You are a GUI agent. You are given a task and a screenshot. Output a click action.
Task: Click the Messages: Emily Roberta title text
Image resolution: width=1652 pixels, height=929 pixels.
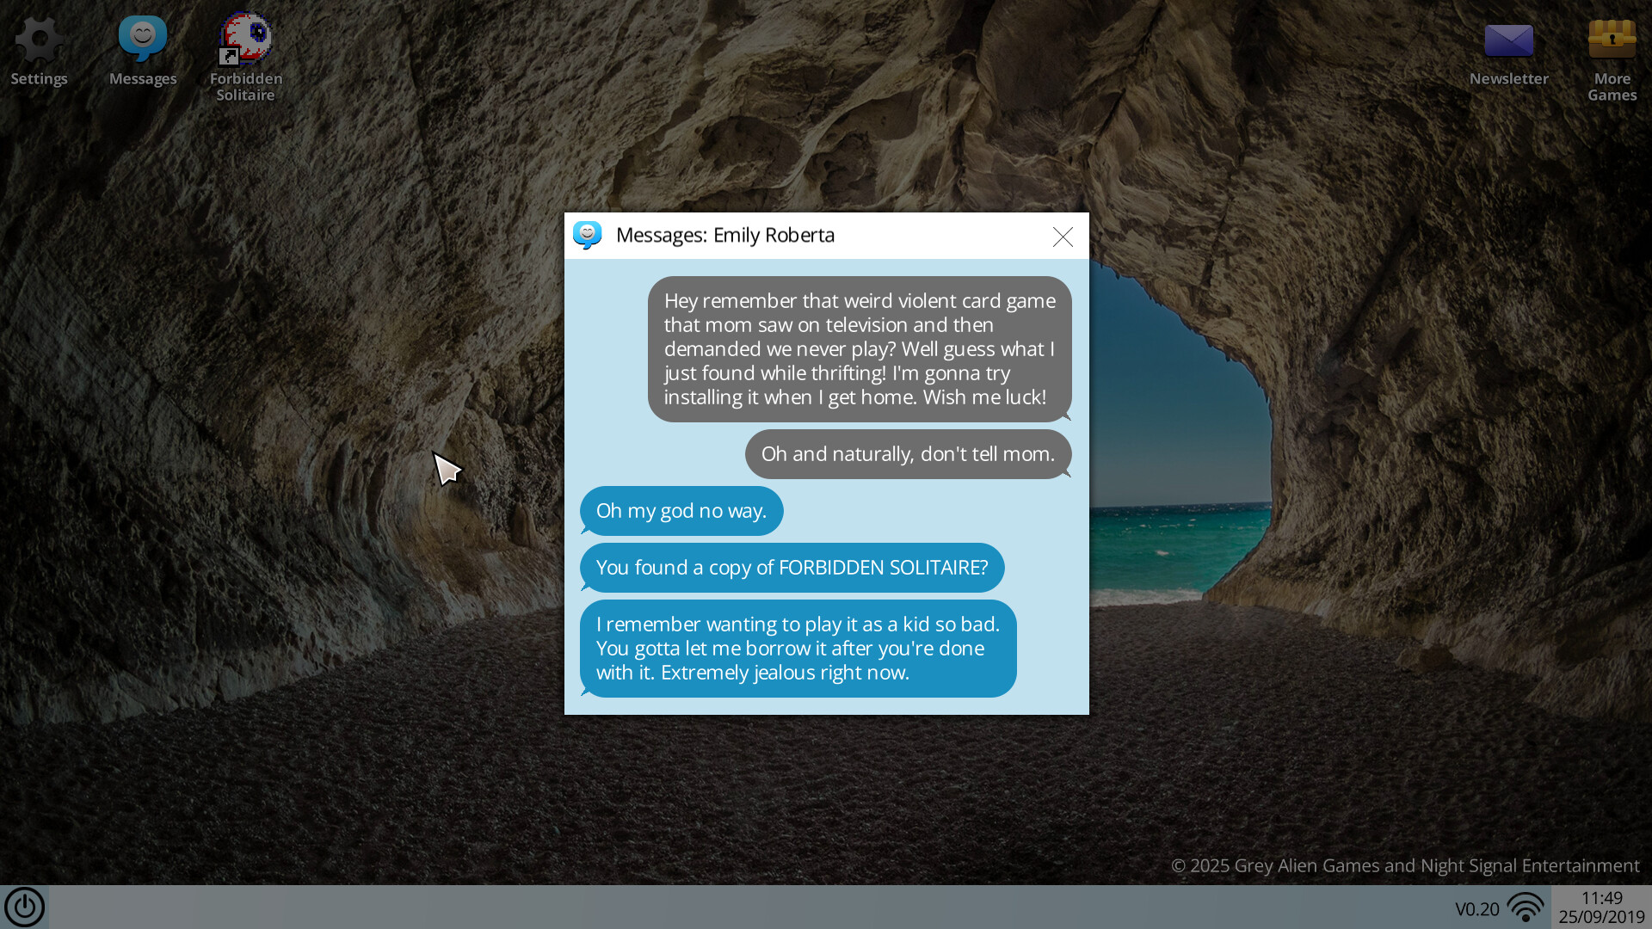click(724, 235)
